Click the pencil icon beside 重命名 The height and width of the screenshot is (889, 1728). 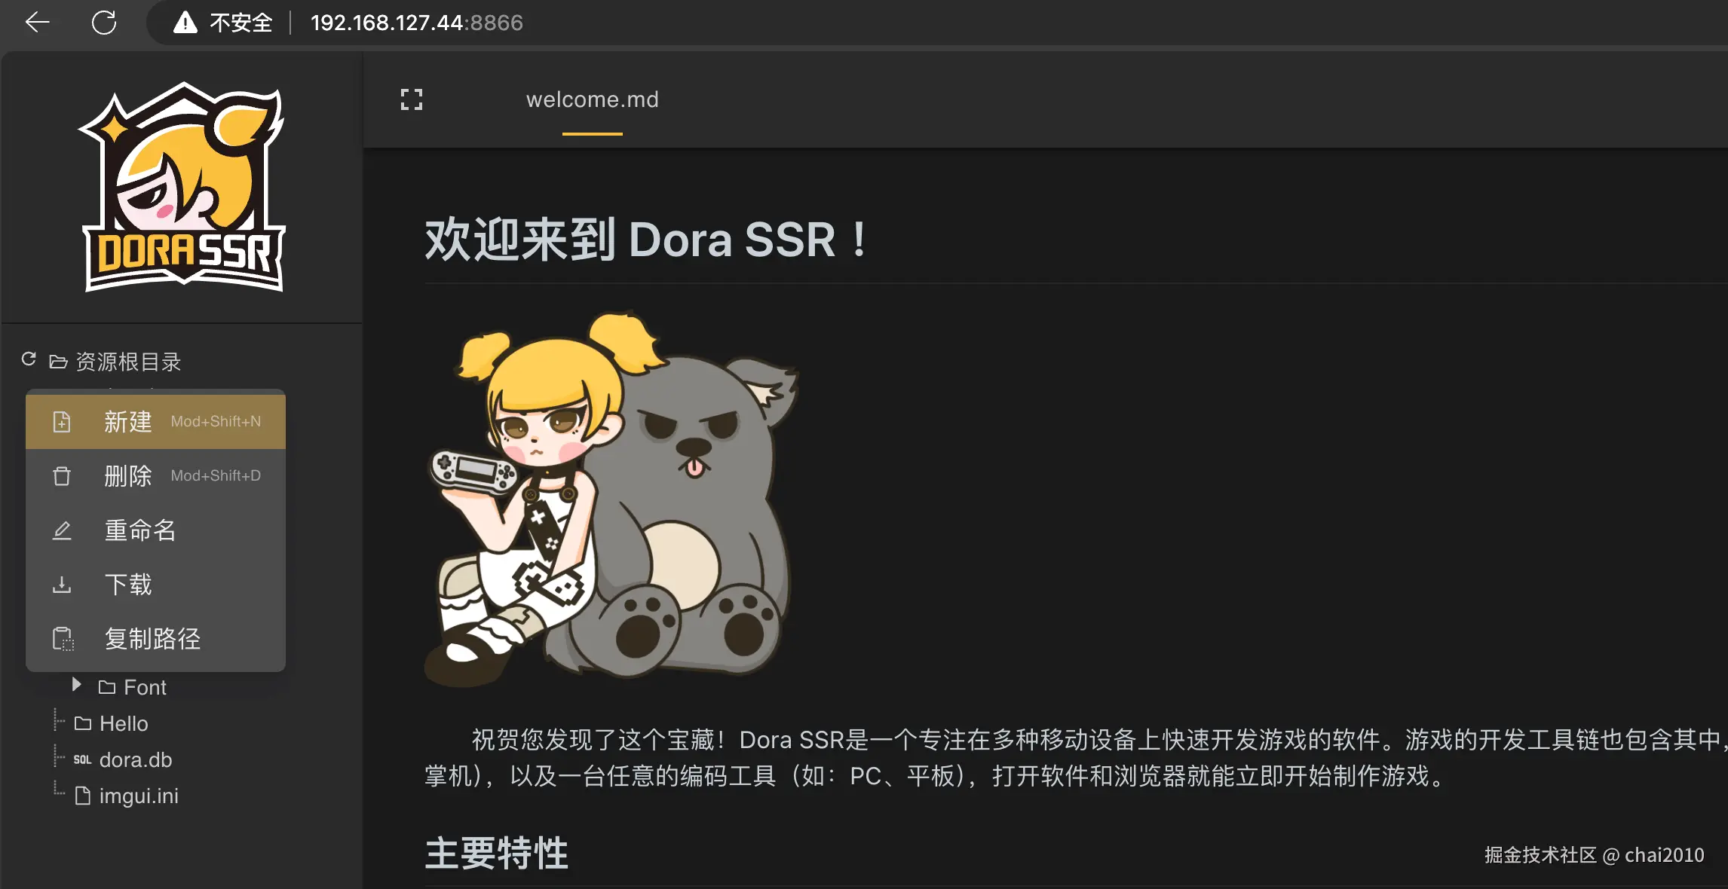click(62, 530)
